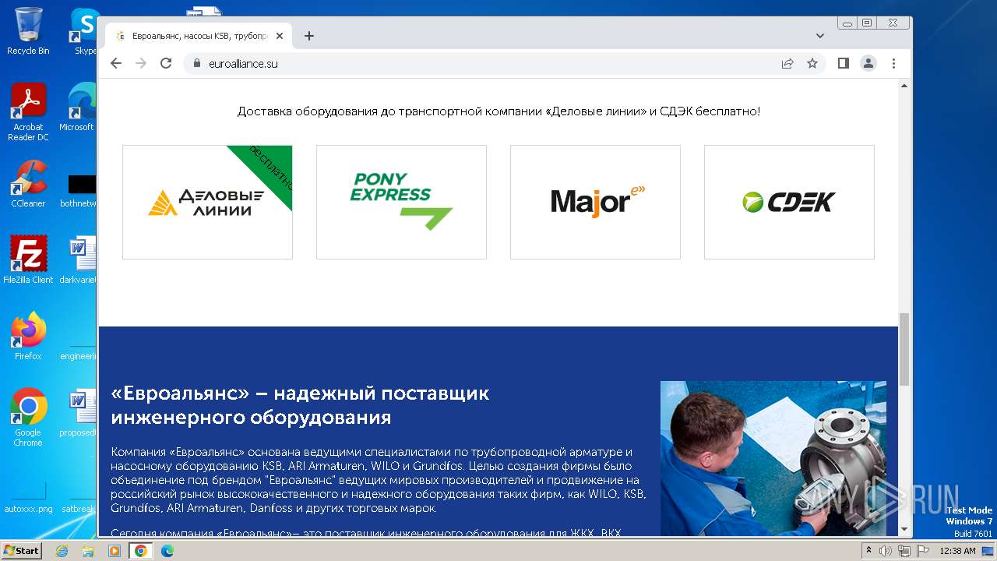Image resolution: width=997 pixels, height=561 pixels.
Task: Click the free delivery notice text
Action: (498, 111)
